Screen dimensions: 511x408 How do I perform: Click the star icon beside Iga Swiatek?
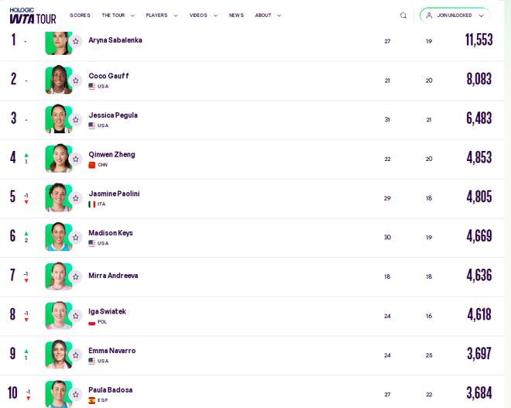pos(76,316)
